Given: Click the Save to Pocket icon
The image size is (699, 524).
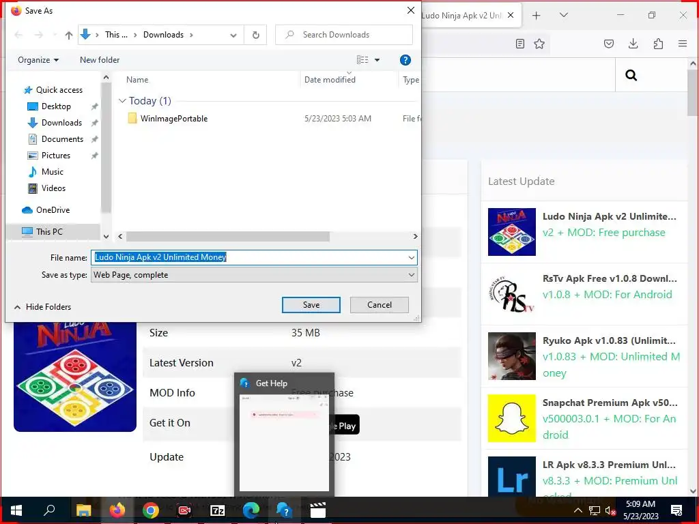Looking at the screenshot, I should click(608, 44).
